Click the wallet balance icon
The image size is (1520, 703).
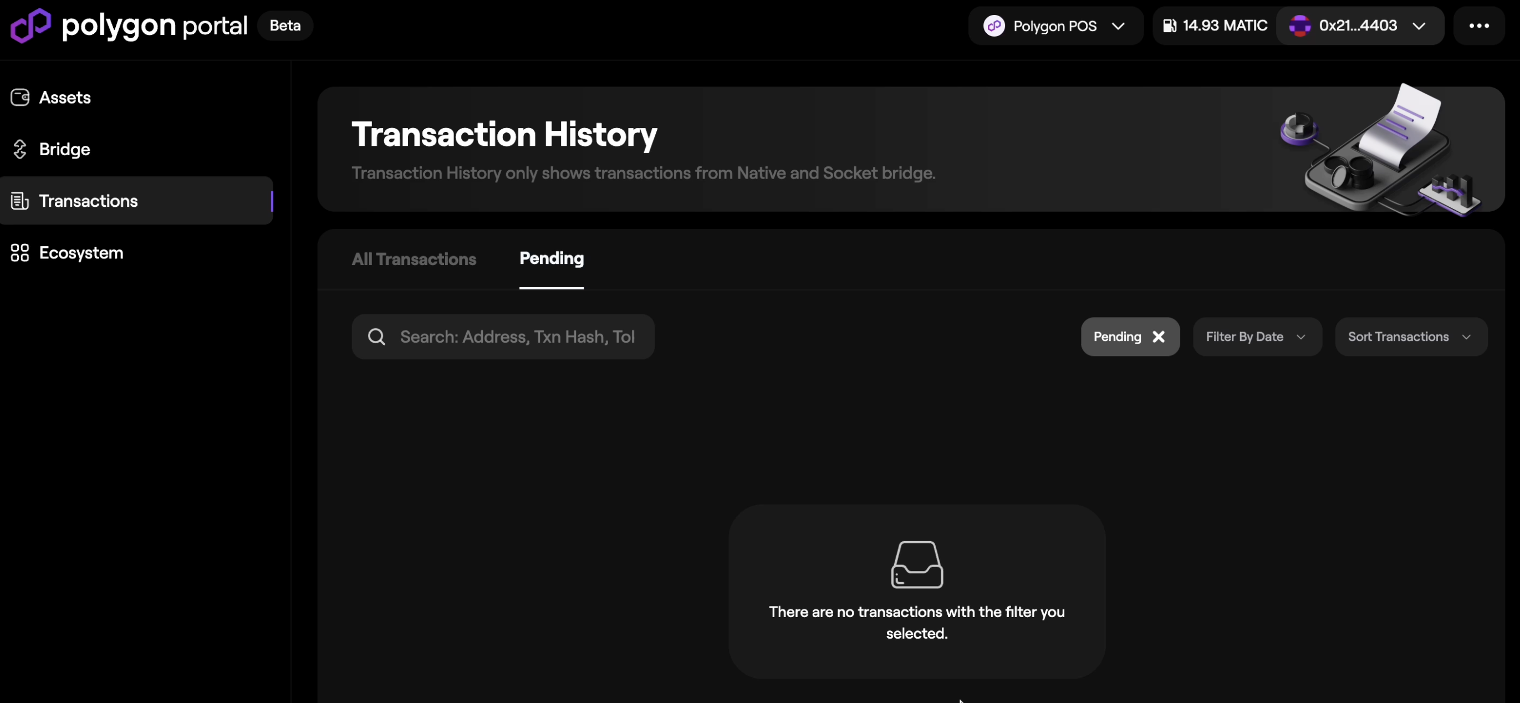[x=1170, y=26]
